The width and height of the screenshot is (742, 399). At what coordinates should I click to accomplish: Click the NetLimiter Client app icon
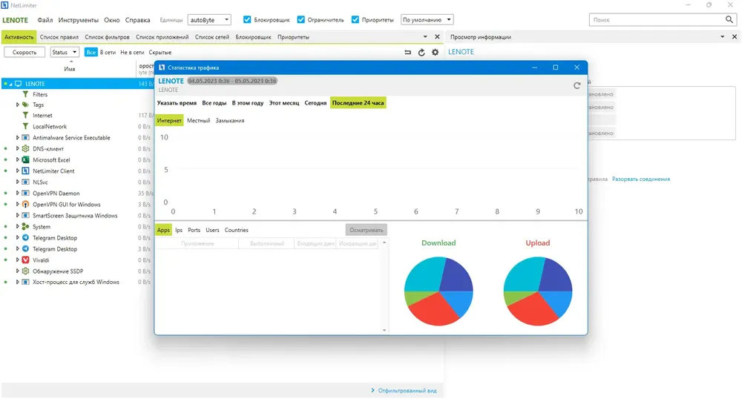click(25, 171)
